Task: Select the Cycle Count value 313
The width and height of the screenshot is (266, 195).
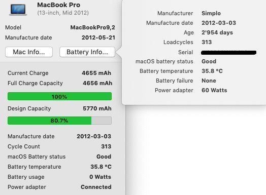Action: 106,146
